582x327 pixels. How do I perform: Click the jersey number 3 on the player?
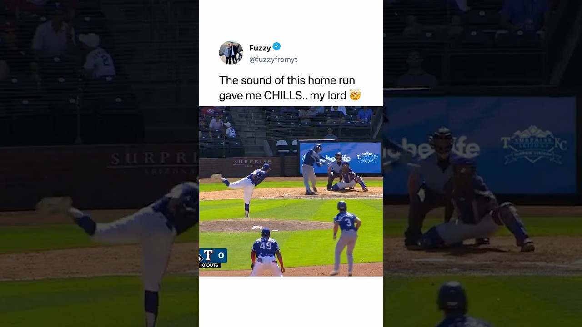pos(348,223)
